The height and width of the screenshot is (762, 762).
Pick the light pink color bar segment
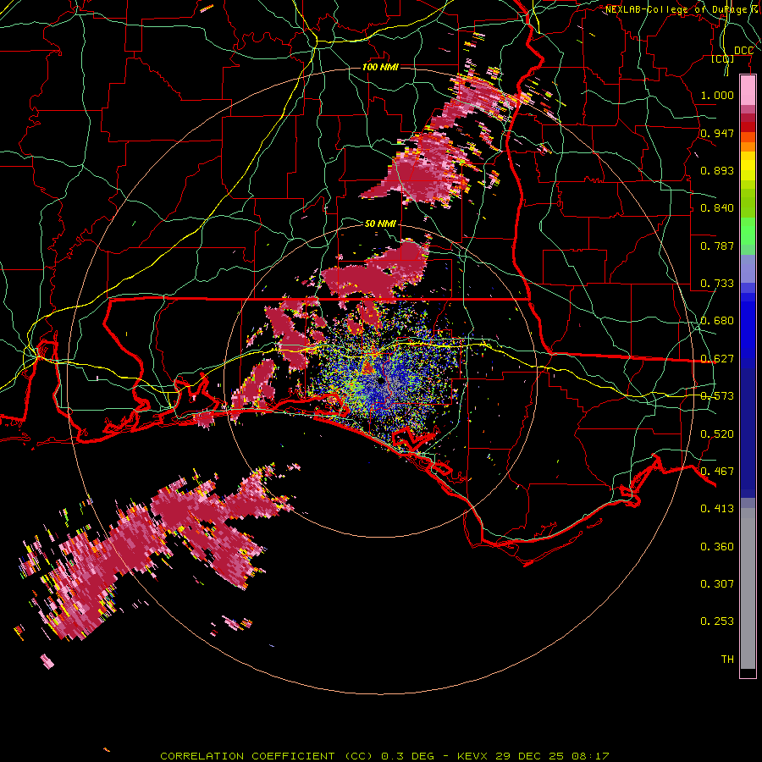(x=748, y=91)
